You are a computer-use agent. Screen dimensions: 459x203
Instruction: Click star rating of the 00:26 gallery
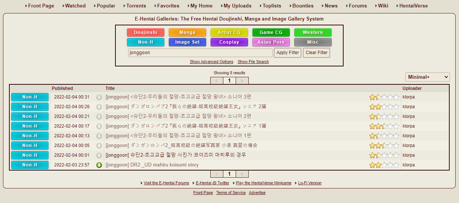click(384, 107)
